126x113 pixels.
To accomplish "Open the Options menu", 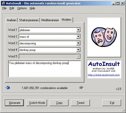I will tap(22, 8).
